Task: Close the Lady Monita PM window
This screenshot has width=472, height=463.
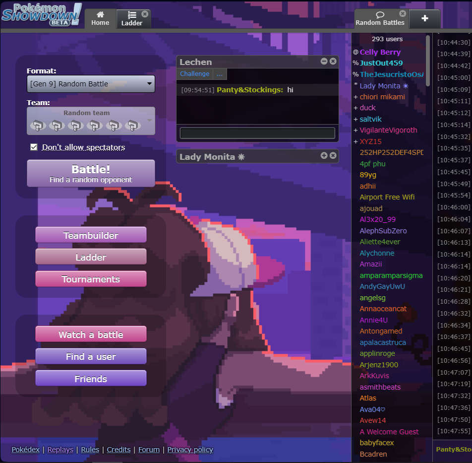Action: (x=333, y=155)
